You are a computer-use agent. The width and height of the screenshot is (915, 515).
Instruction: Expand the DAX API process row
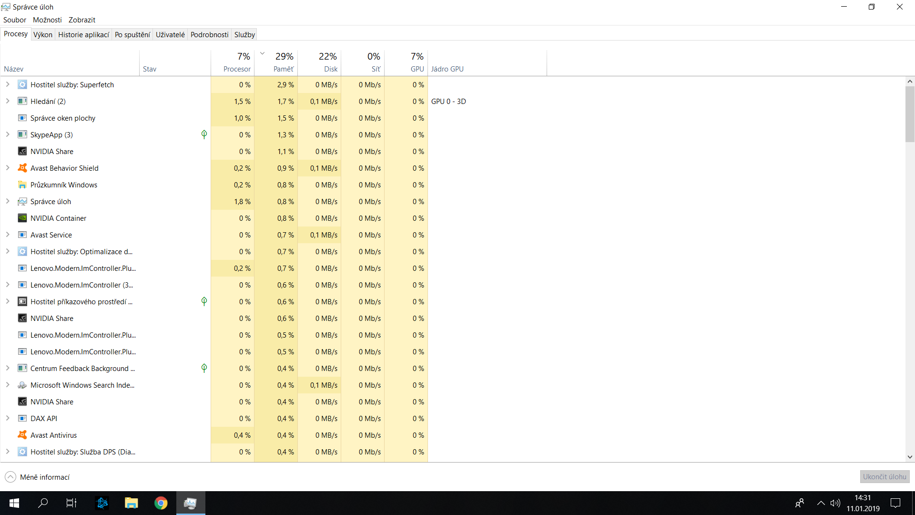tap(8, 418)
